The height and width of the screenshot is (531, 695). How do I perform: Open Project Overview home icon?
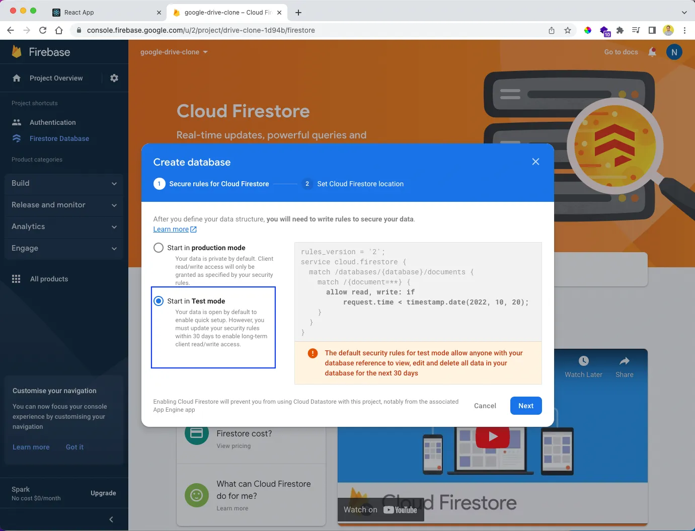17,78
